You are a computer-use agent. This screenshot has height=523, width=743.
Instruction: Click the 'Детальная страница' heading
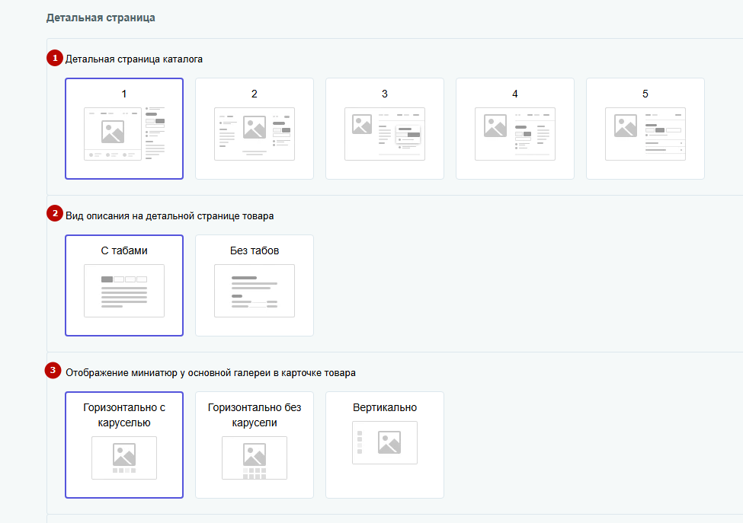tap(101, 18)
